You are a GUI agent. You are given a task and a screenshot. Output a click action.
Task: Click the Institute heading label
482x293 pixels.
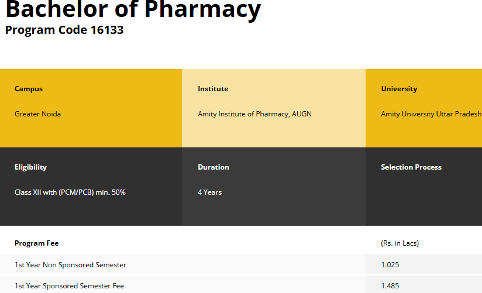(213, 89)
